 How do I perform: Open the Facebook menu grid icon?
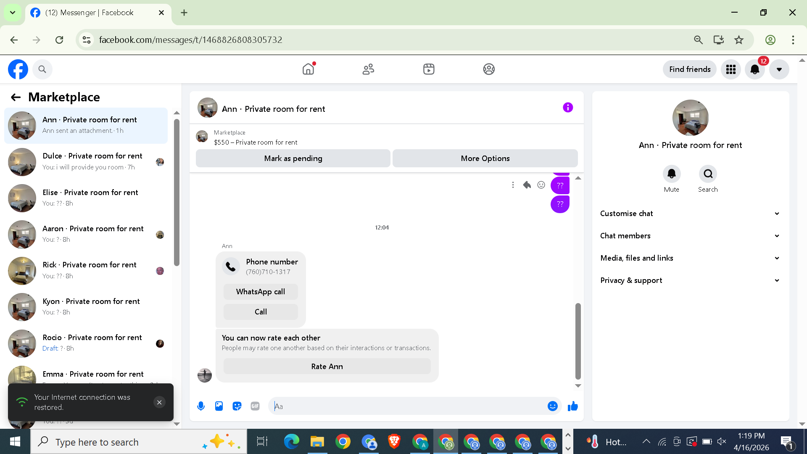pos(731,69)
